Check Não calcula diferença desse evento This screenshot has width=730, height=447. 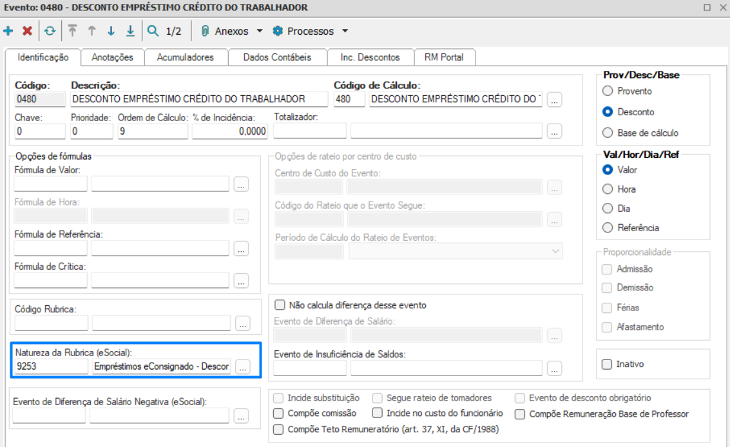[280, 305]
